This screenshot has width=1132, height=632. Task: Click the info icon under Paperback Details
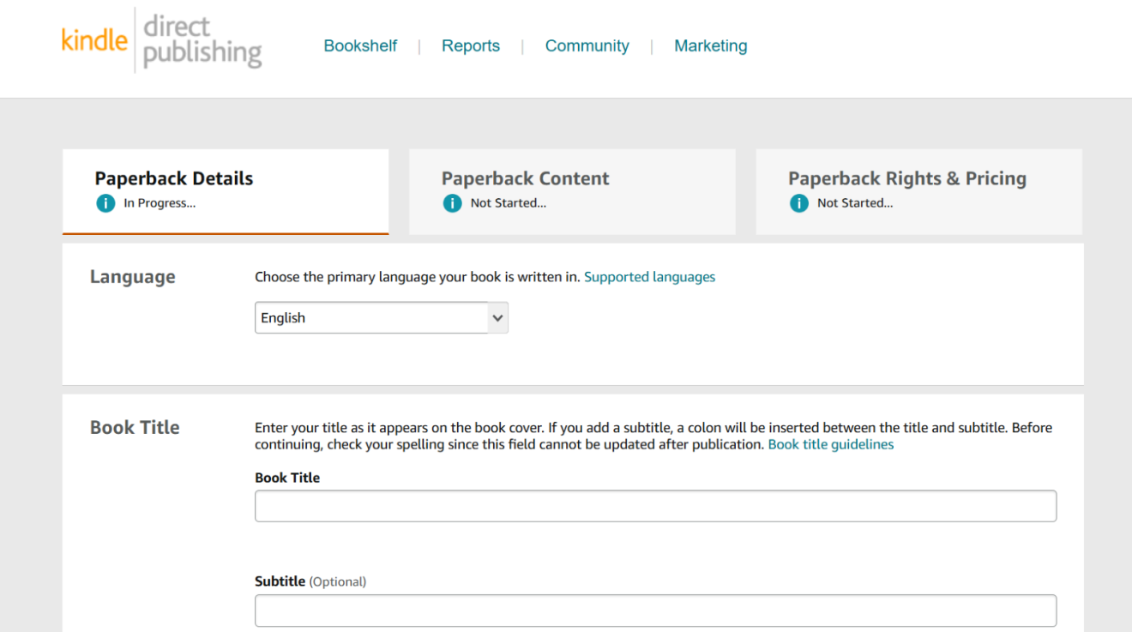[x=105, y=203]
